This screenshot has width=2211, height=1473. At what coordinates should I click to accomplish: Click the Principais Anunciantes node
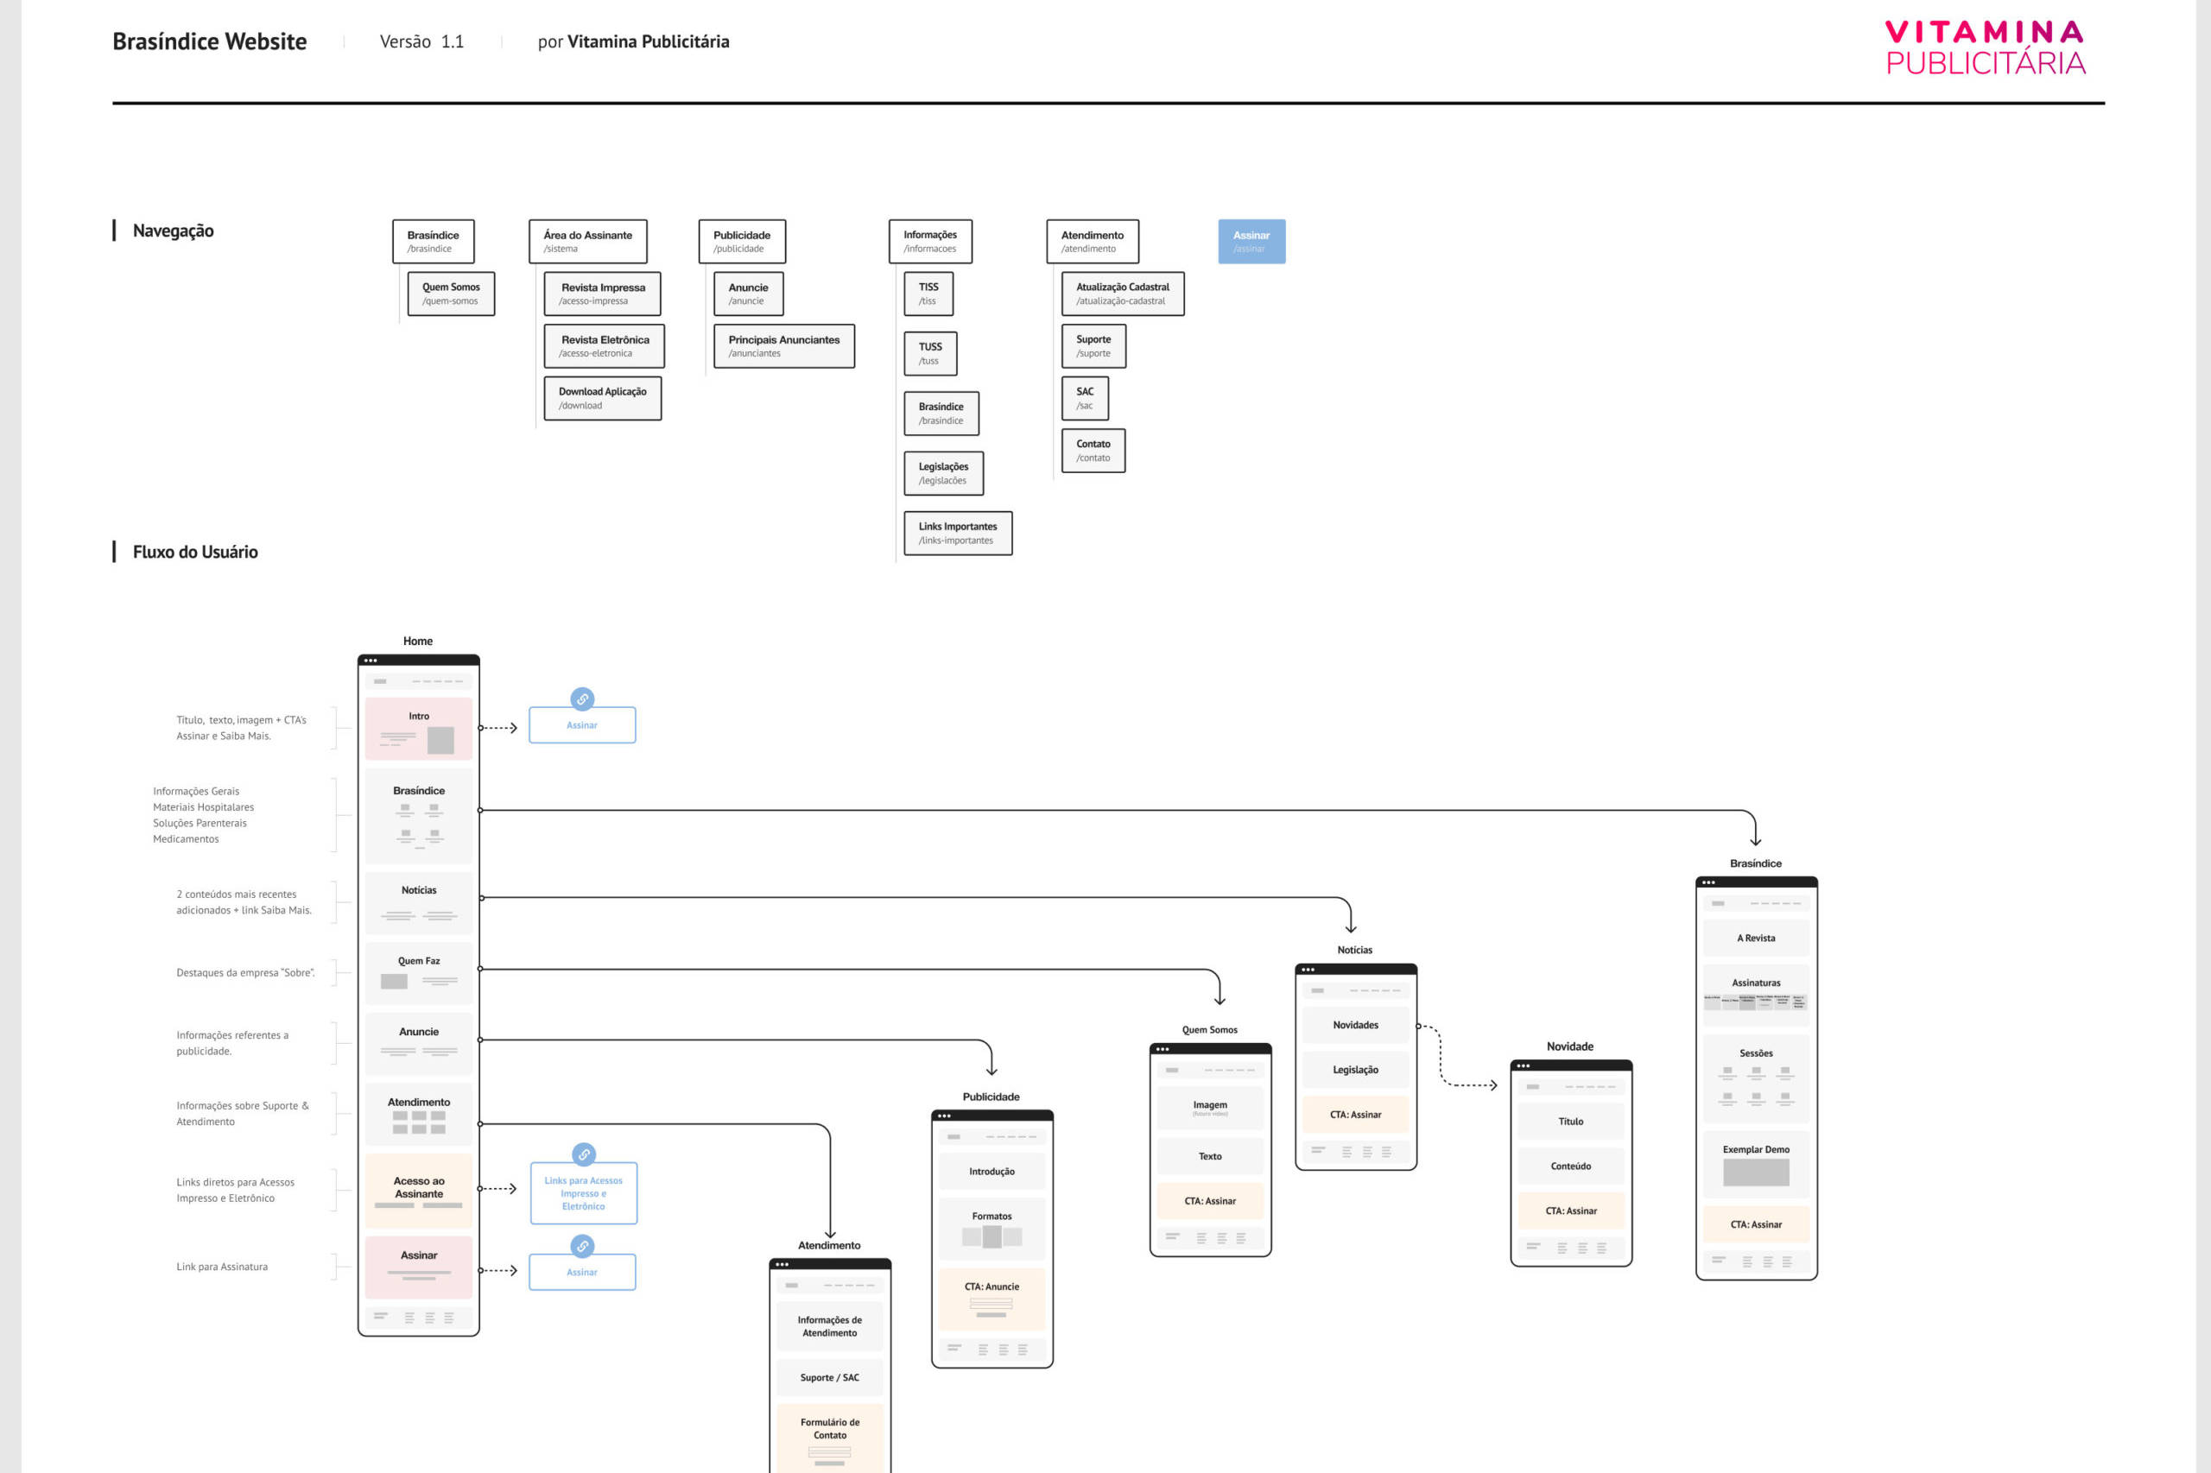click(784, 345)
